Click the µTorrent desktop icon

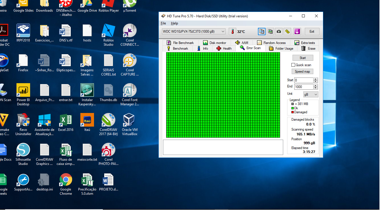(130, 6)
